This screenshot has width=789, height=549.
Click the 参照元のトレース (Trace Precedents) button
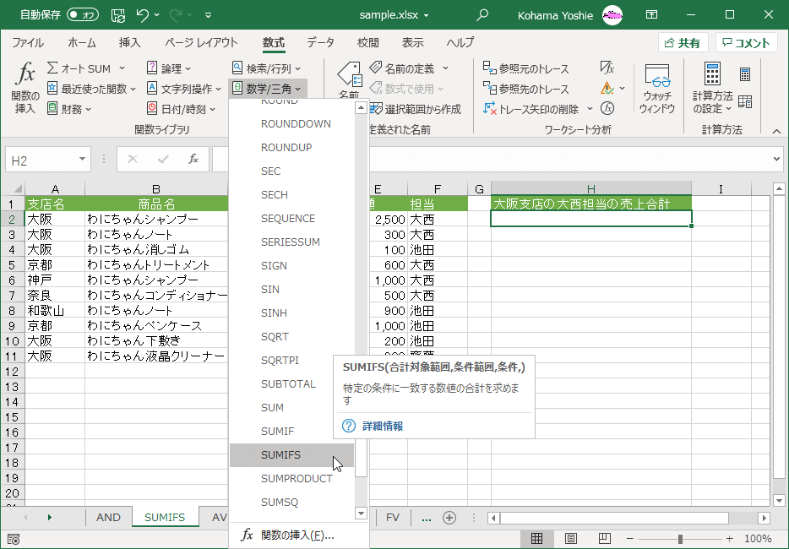[x=526, y=68]
